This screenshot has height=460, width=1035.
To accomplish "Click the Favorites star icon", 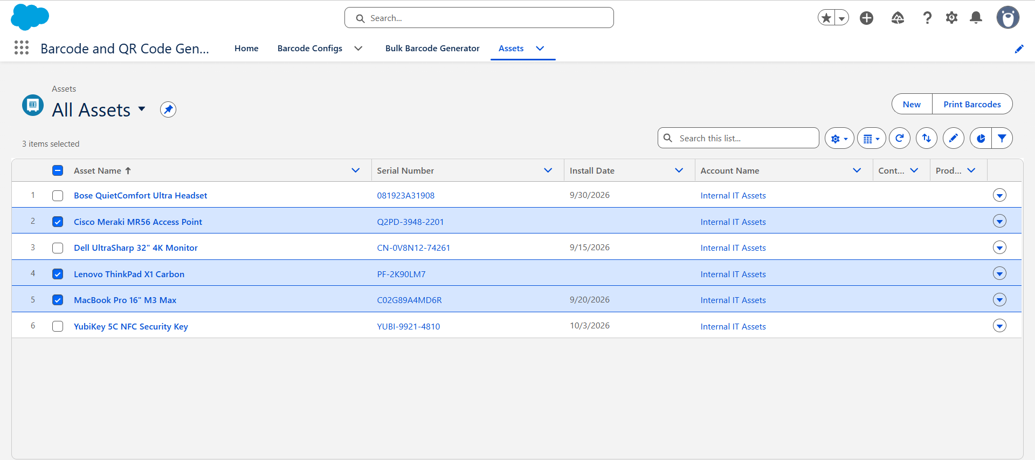I will pos(826,18).
